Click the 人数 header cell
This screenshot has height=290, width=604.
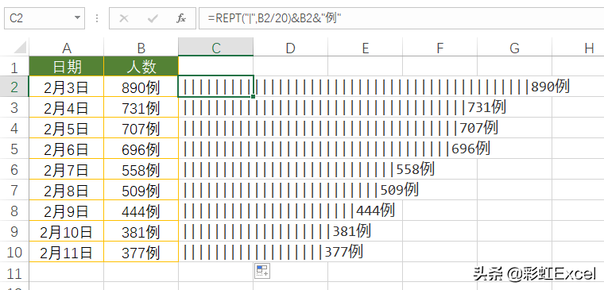point(141,66)
